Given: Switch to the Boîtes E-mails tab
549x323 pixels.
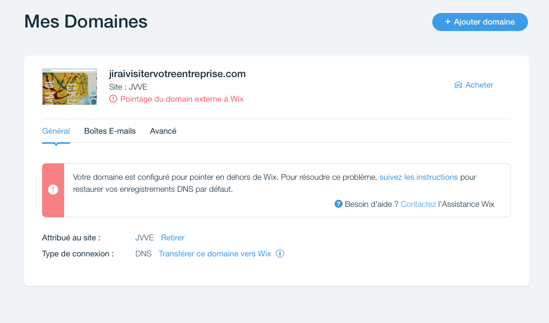Looking at the screenshot, I should point(110,131).
